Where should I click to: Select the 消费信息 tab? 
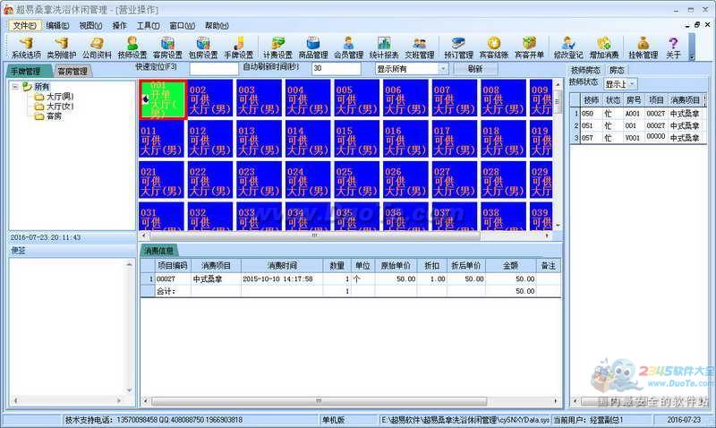pos(158,251)
